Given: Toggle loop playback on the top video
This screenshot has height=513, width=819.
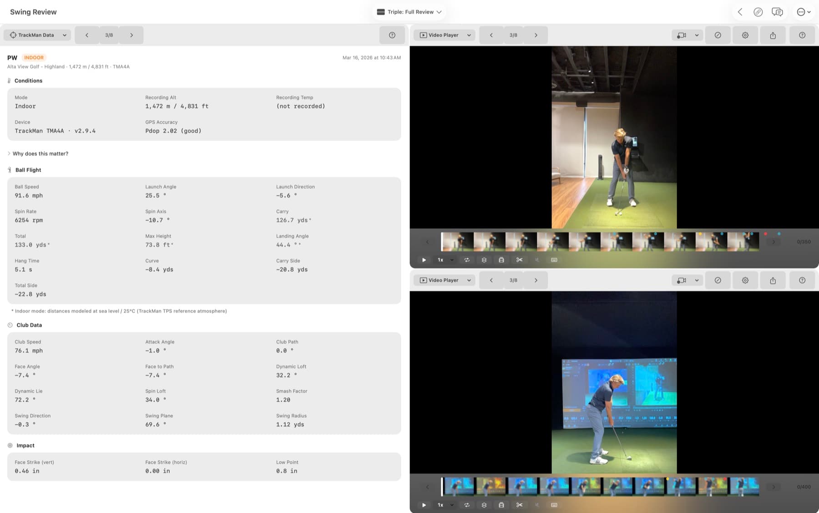Looking at the screenshot, I should pyautogui.click(x=467, y=260).
